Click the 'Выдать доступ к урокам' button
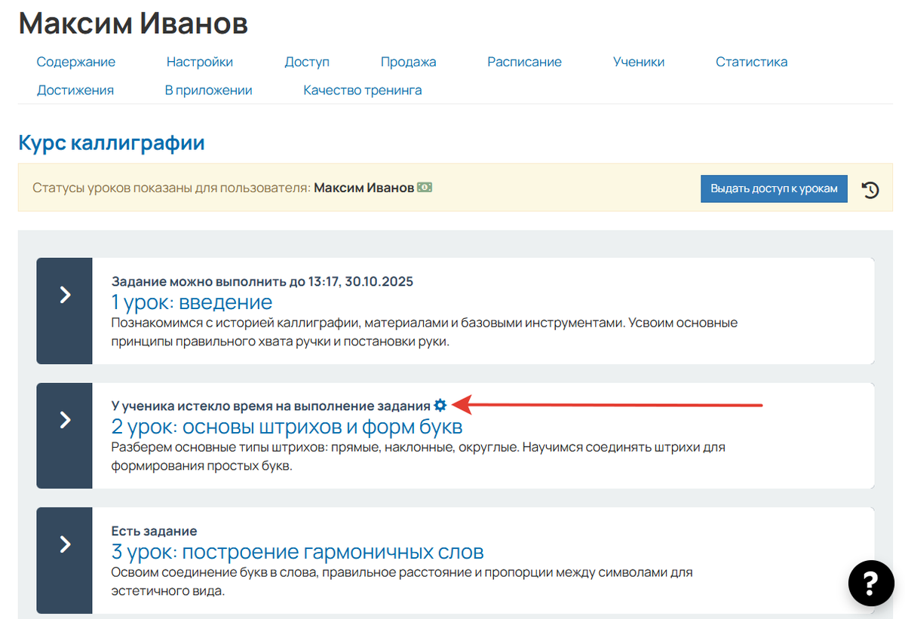Viewport: 905px width, 619px height. coord(774,188)
